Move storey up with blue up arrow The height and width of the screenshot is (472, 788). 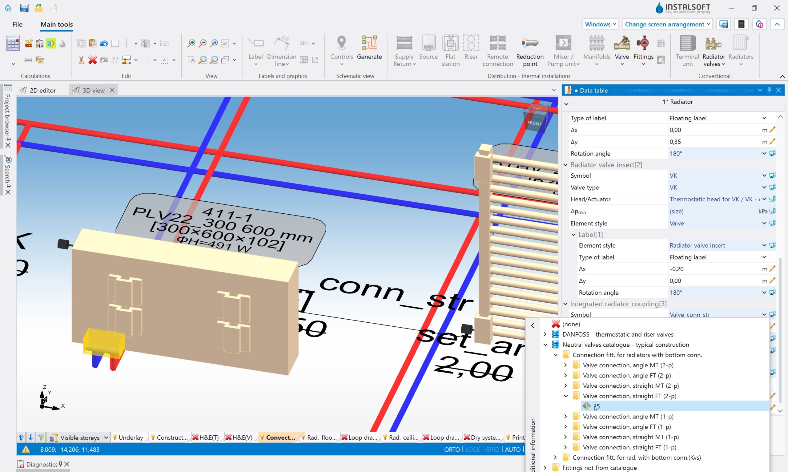(21, 437)
